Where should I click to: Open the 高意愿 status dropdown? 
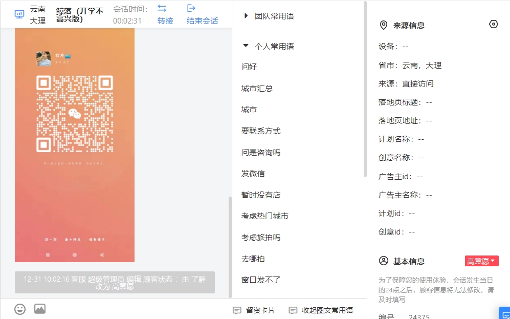click(x=482, y=261)
